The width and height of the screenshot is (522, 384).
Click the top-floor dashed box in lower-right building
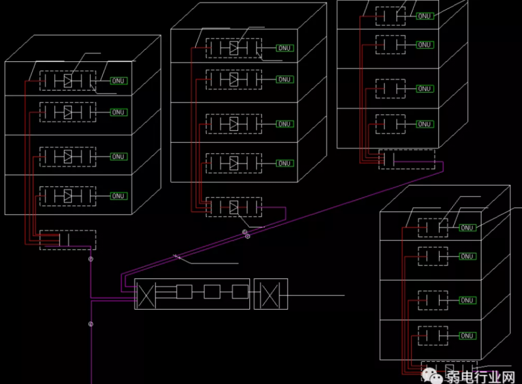[x=433, y=228]
